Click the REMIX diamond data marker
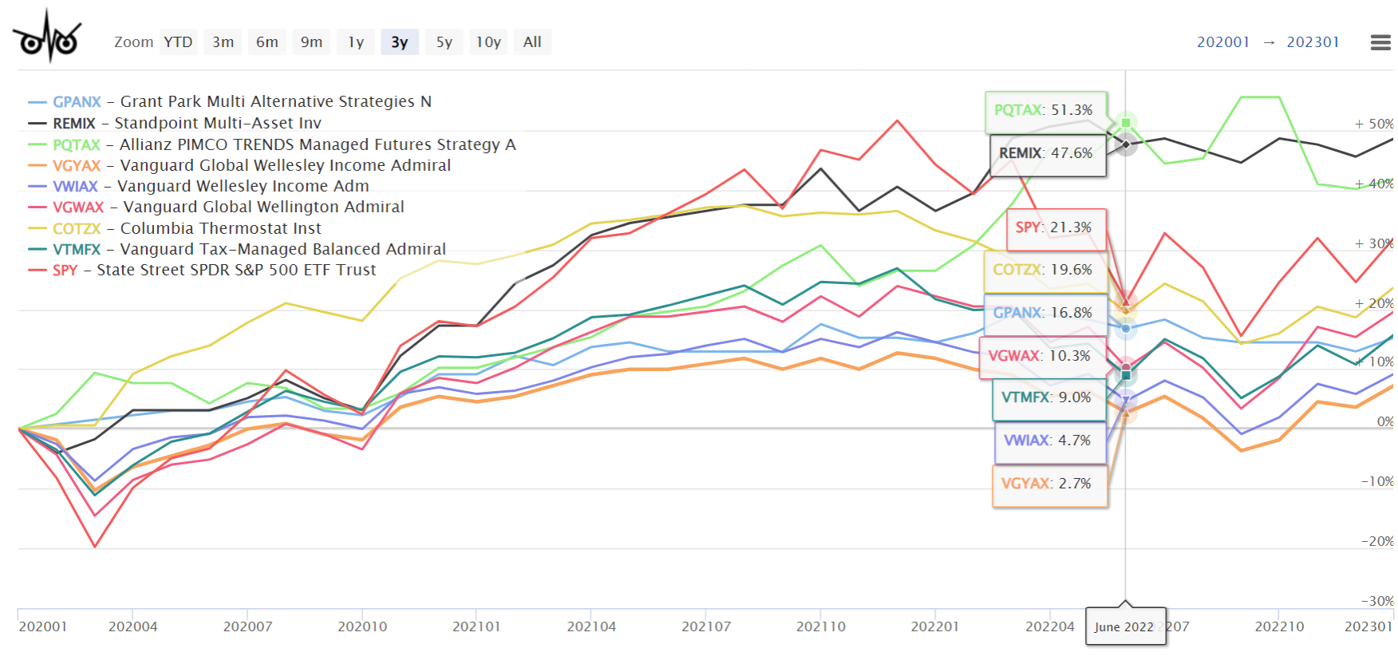This screenshot has height=656, width=1398. [1126, 144]
